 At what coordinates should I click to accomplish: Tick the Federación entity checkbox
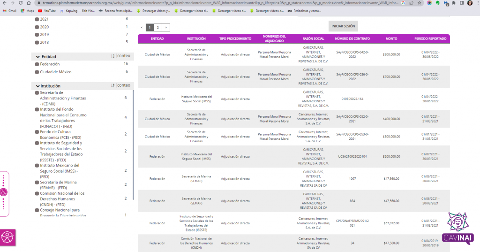pyautogui.click(x=37, y=64)
